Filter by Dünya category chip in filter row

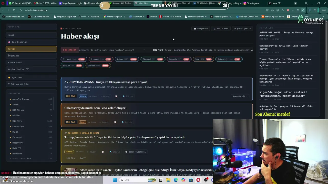coord(127,59)
